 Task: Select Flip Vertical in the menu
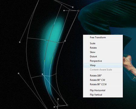(x=103, y=95)
